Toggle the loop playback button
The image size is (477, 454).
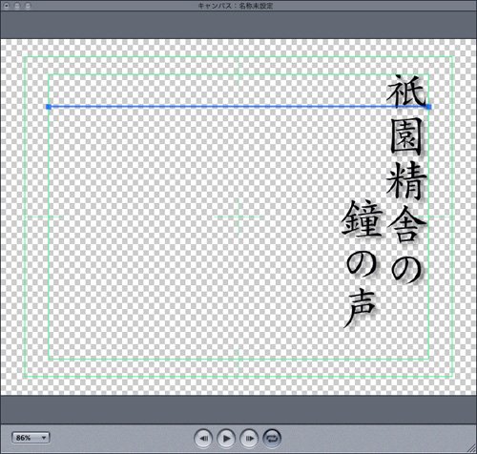coord(272,439)
